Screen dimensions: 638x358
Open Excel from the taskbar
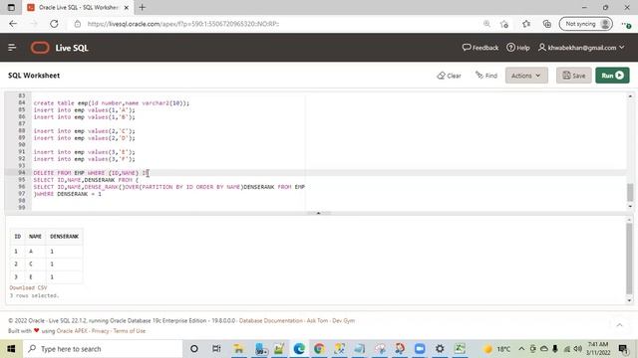[461, 349]
